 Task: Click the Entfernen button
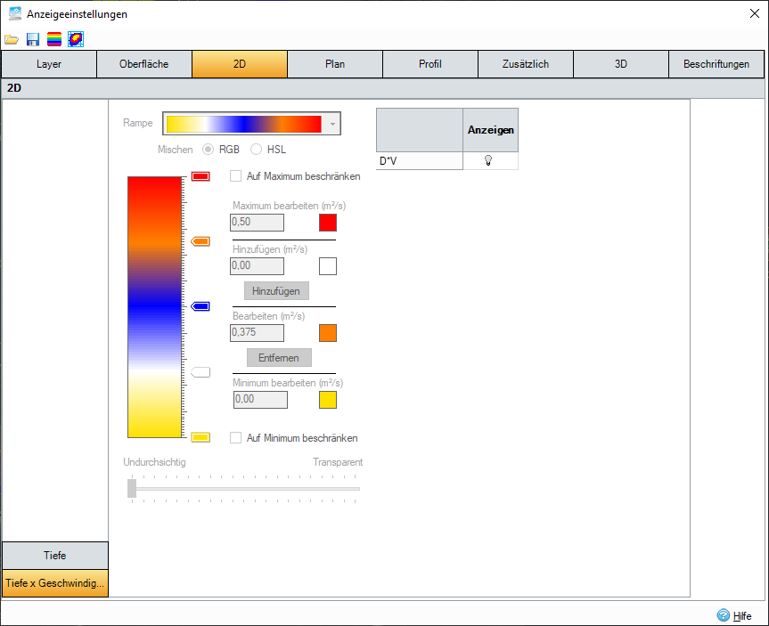279,357
